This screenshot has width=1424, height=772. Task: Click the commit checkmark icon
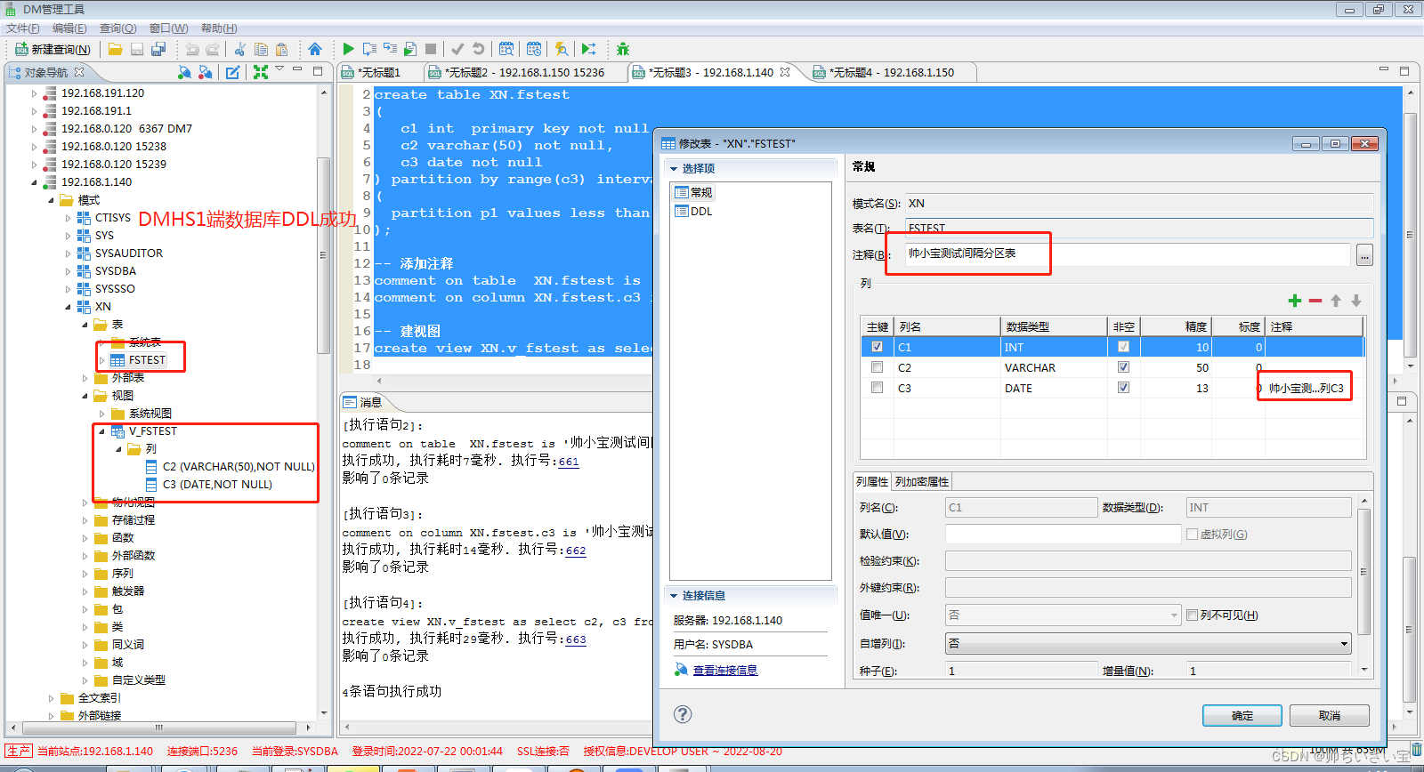[457, 49]
